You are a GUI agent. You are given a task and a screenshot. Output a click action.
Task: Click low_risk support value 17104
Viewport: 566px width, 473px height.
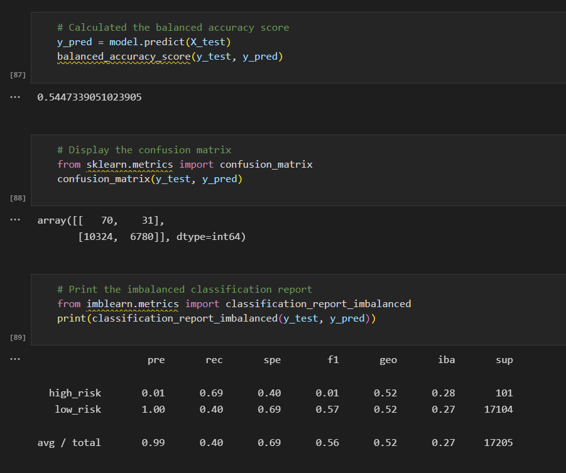(499, 410)
